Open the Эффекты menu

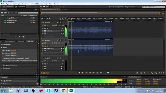31,4
